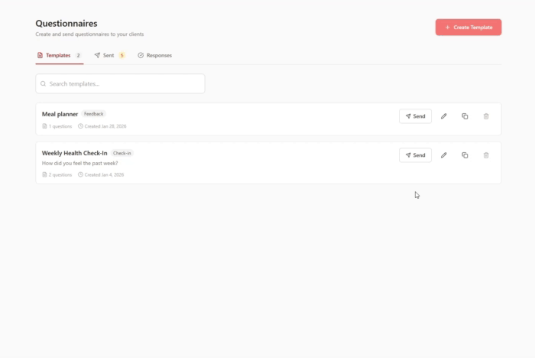Click the Check-in tag on Weekly Health
The height and width of the screenshot is (358, 535).
point(122,153)
